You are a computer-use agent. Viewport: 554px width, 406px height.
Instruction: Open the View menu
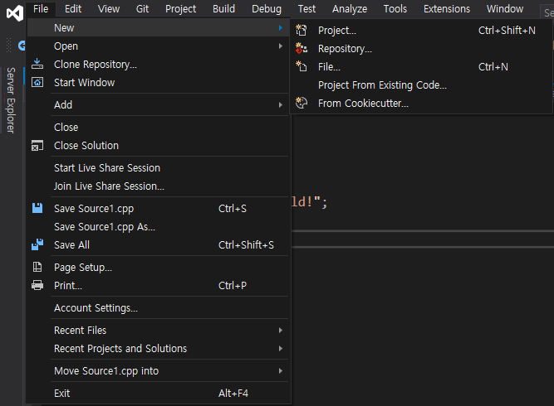tap(109, 9)
